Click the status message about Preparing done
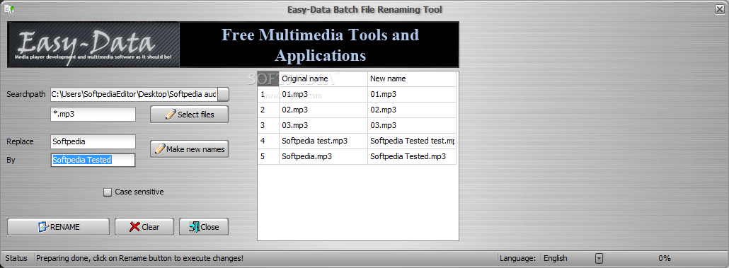Image resolution: width=729 pixels, height=268 pixels. (x=139, y=258)
